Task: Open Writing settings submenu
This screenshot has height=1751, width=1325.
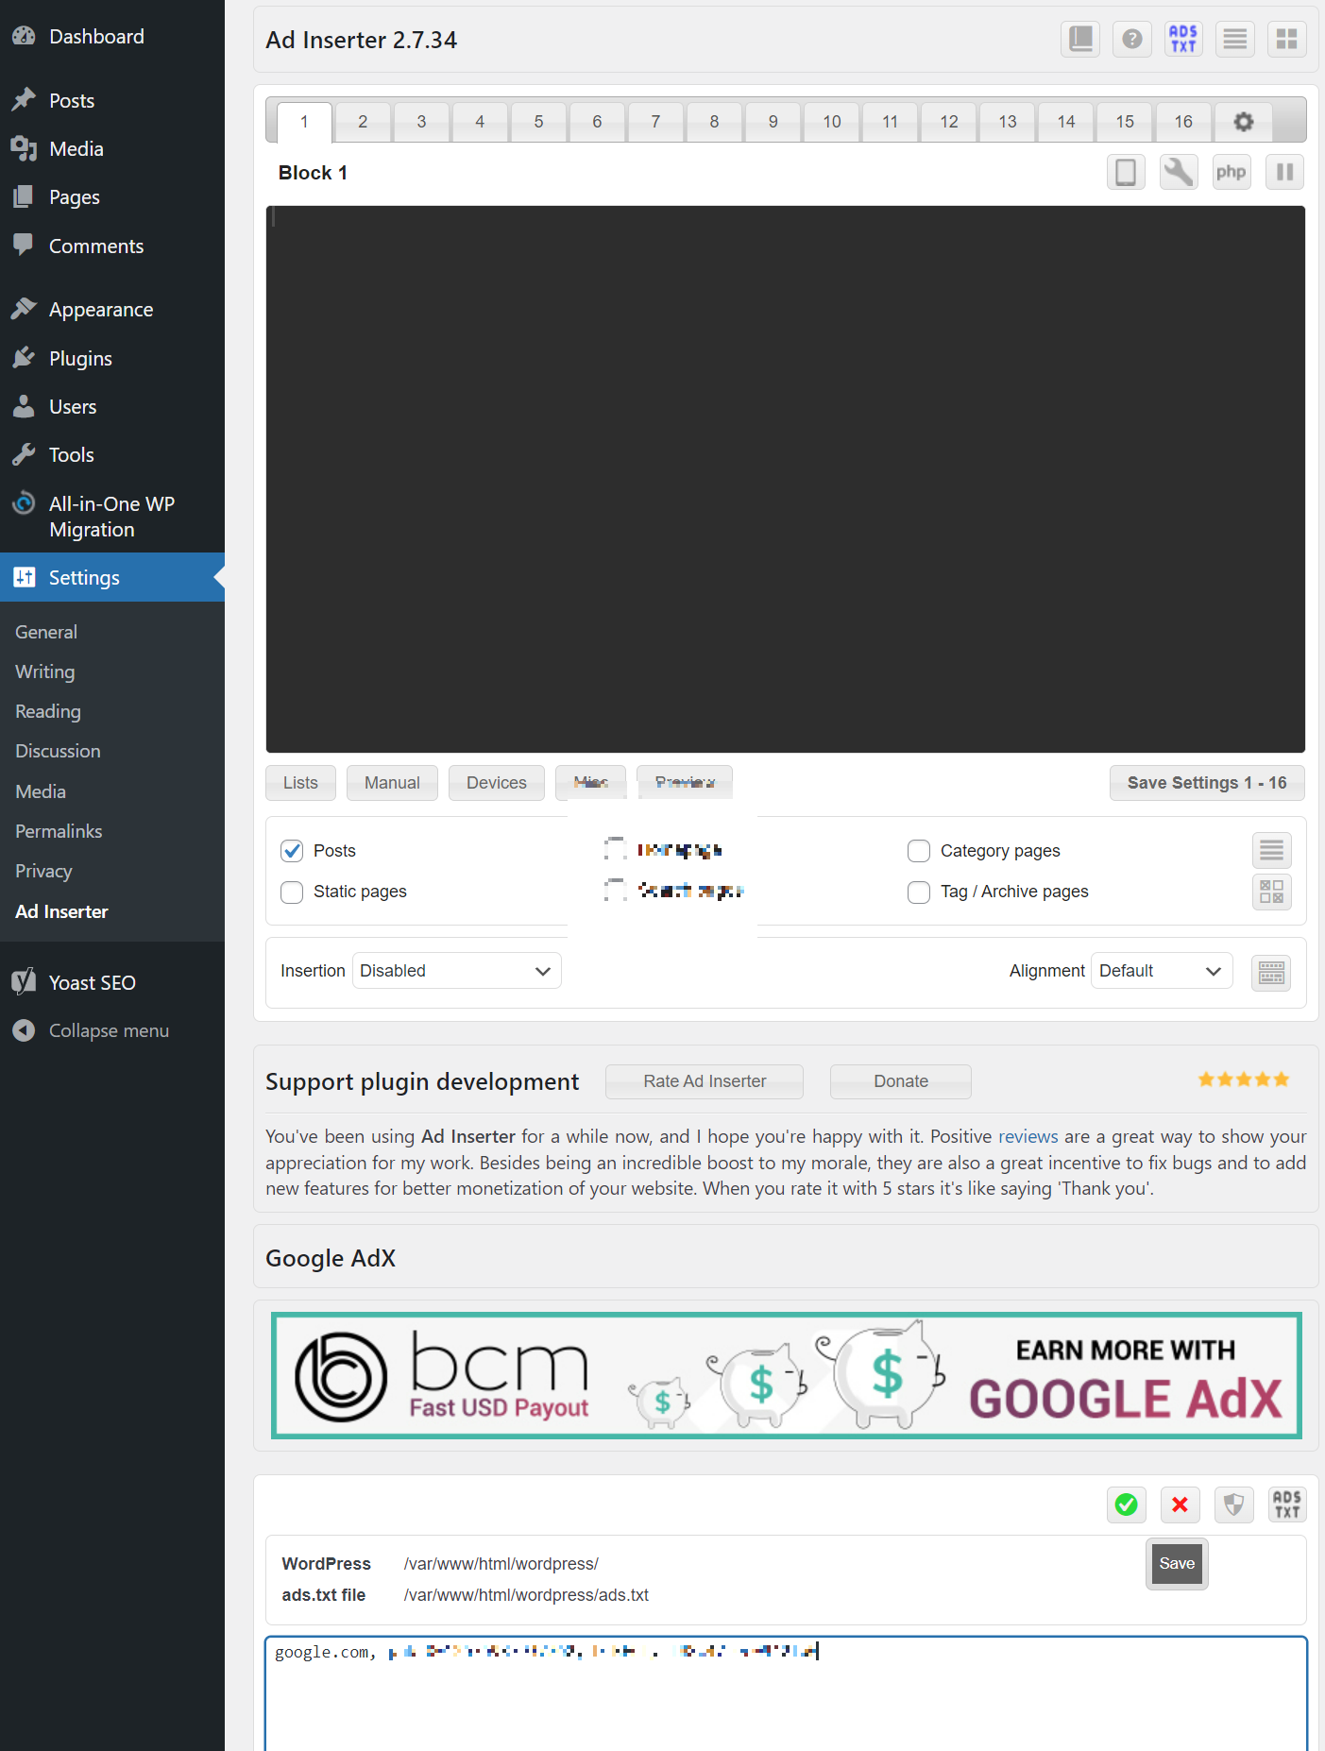Action: (44, 671)
